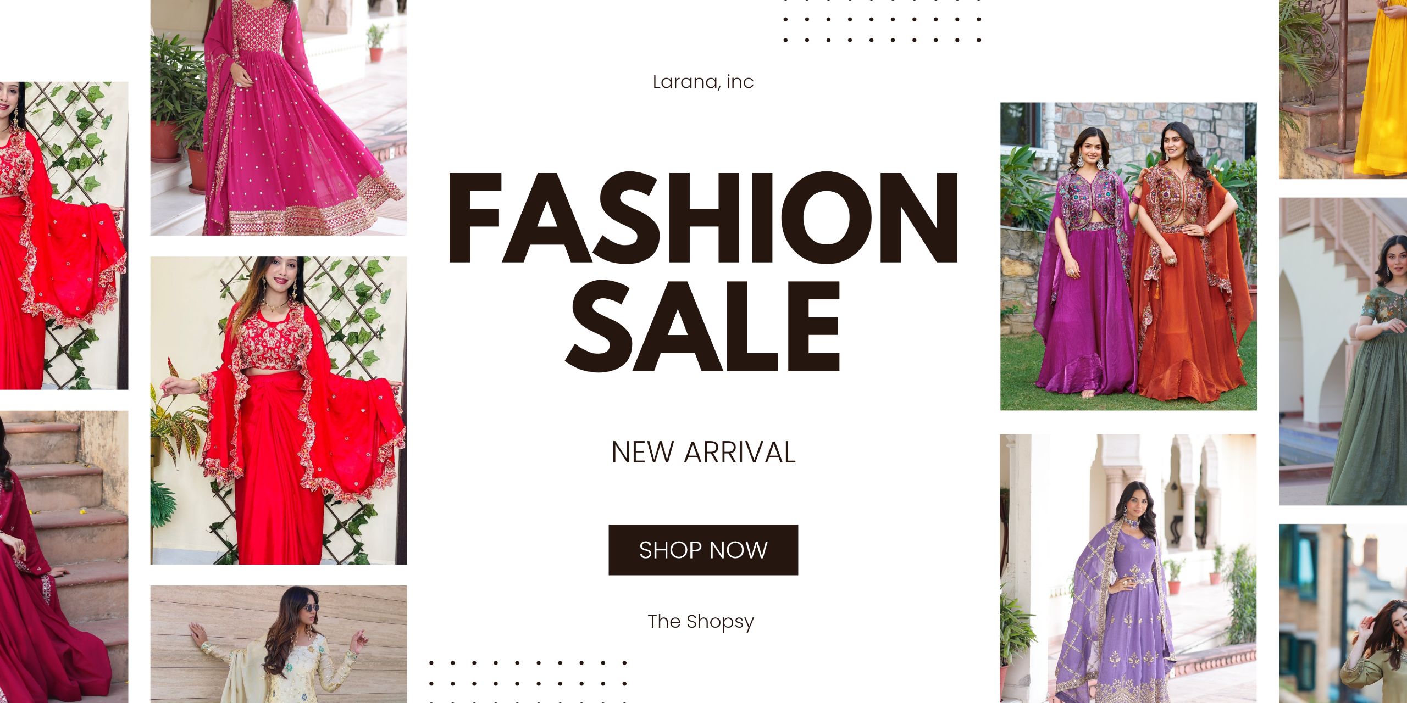Click The Shopsy text below button
Screen dimensions: 1407x703
[701, 622]
